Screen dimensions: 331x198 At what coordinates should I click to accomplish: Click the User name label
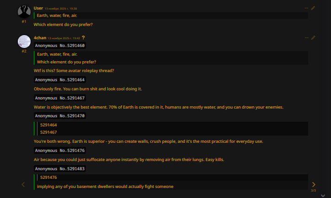pos(38,8)
